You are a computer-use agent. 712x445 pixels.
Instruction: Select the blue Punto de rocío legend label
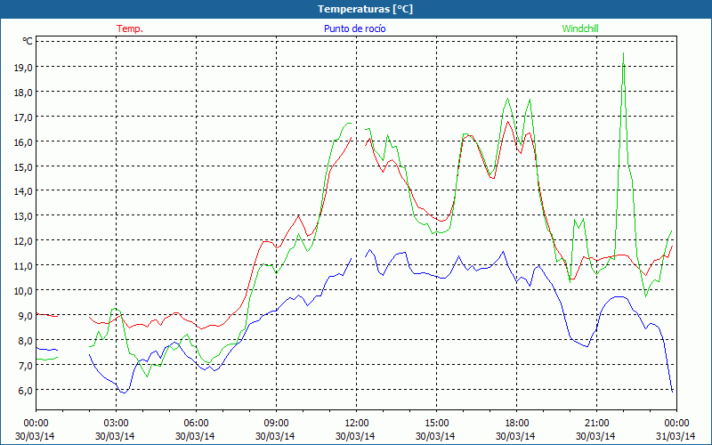[x=354, y=28]
